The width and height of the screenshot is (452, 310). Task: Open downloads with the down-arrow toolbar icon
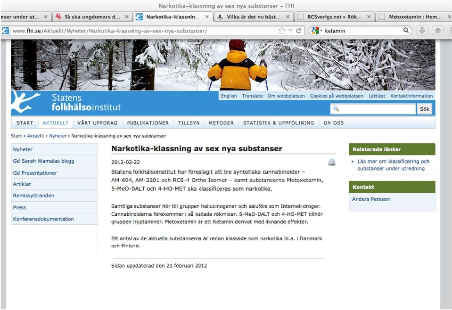pos(422,31)
